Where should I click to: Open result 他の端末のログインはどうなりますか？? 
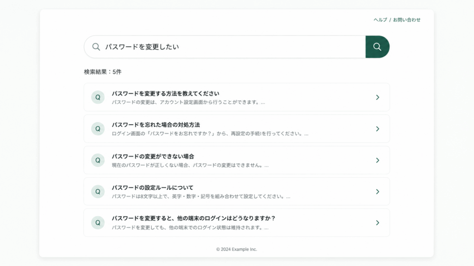(x=237, y=223)
